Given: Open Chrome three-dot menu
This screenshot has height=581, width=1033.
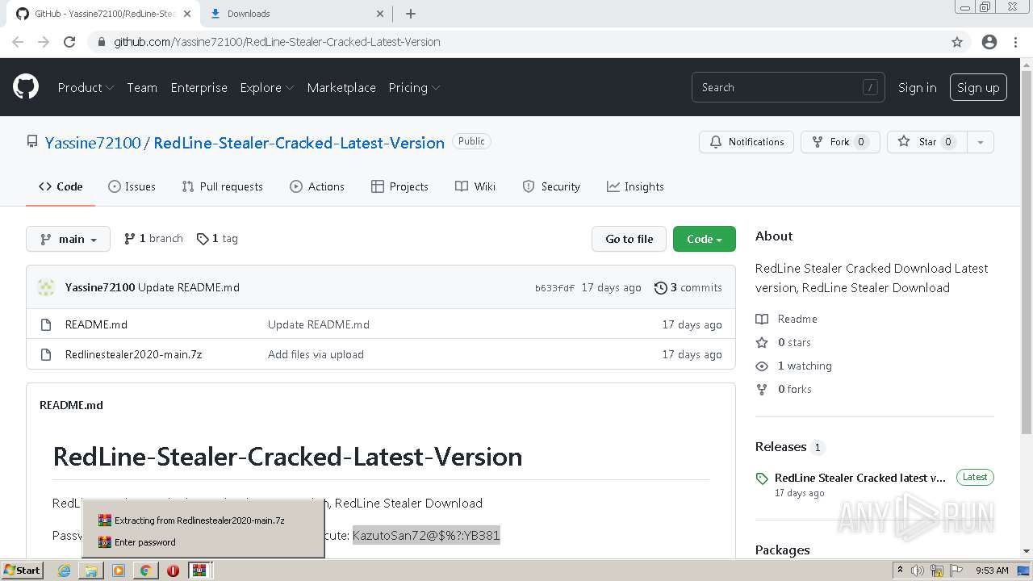Looking at the screenshot, I should coord(1015,42).
